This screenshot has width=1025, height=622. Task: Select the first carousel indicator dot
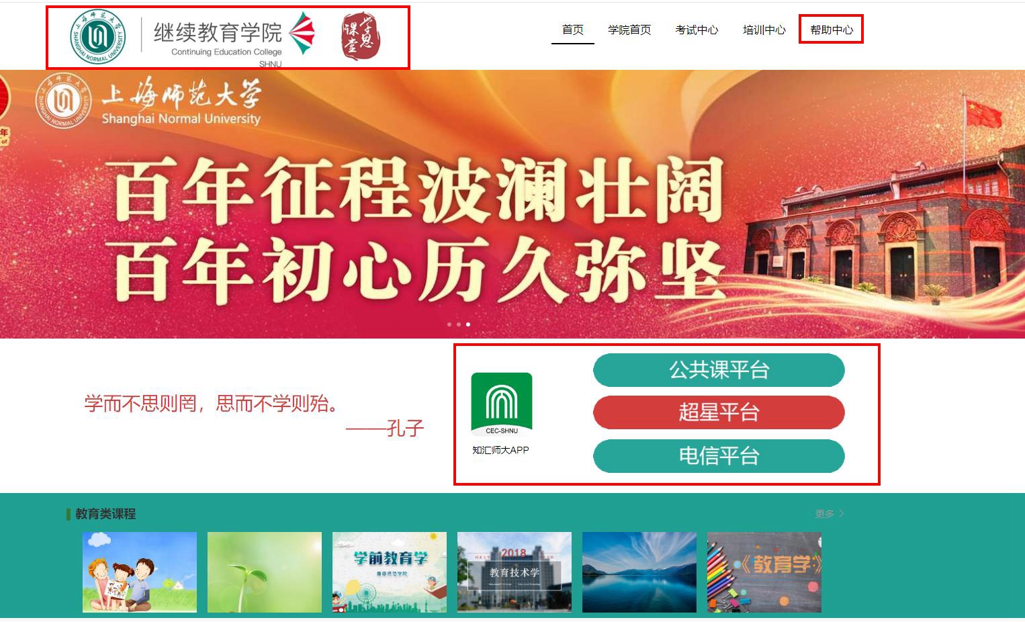(x=449, y=324)
